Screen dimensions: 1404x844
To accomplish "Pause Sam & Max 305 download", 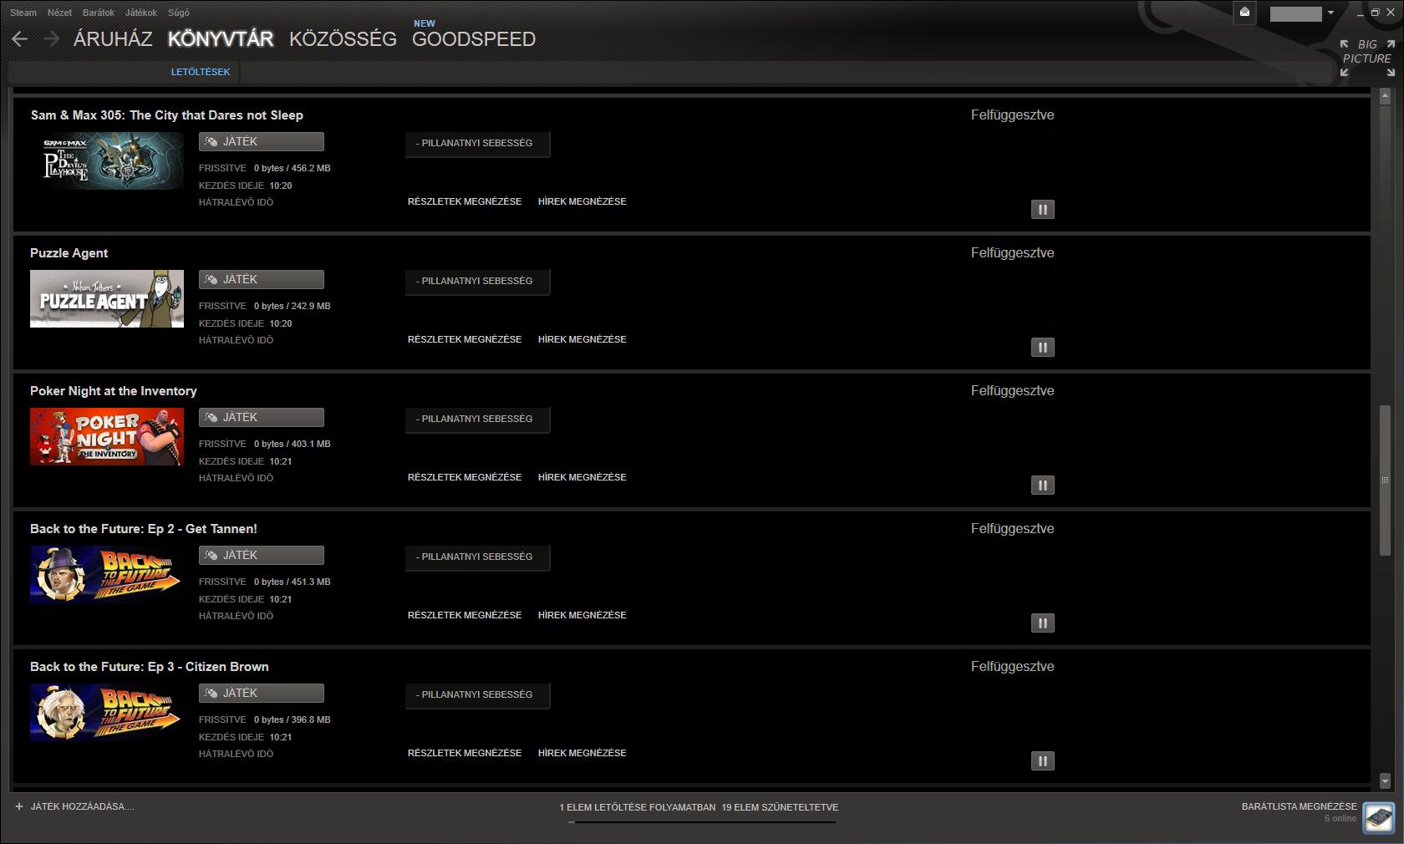I will 1042,209.
